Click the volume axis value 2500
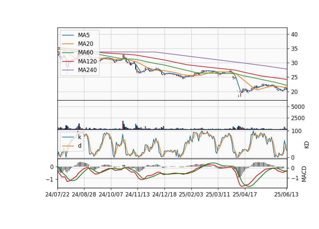The width and height of the screenshot is (319, 229). pos(298,118)
